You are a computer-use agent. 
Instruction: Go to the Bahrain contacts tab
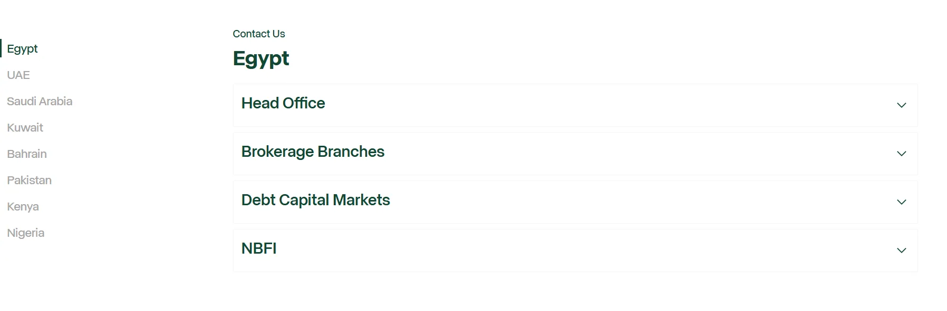27,154
